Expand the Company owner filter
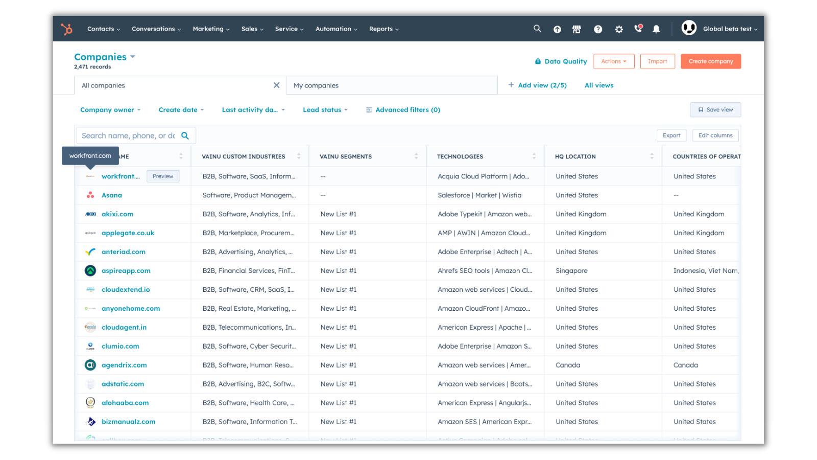The height and width of the screenshot is (460, 817). point(110,110)
